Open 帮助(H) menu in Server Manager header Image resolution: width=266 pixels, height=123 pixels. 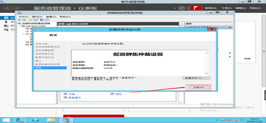(x=255, y=8)
